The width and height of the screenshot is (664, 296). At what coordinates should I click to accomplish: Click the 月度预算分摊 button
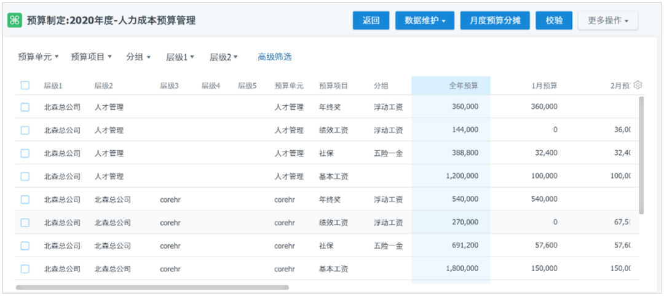pyautogui.click(x=495, y=20)
